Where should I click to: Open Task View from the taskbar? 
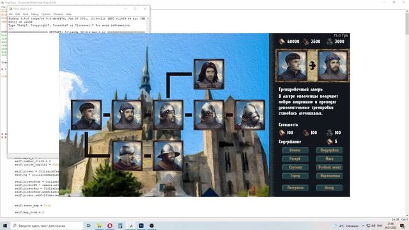click(89, 226)
